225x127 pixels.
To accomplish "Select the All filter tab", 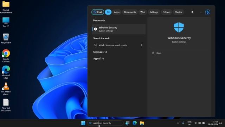I will tap(108, 12).
